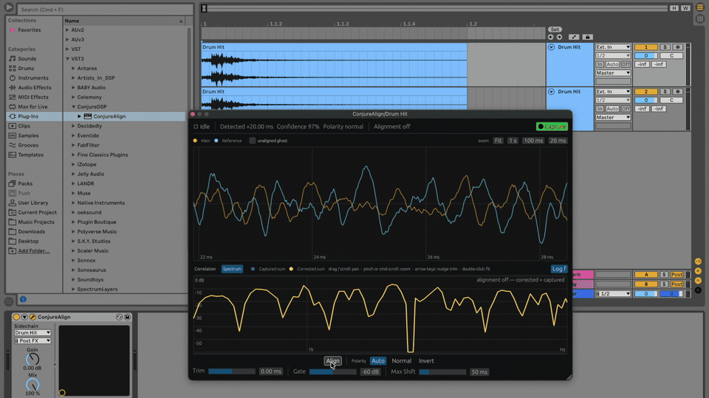The width and height of the screenshot is (709, 398).
Task: Open track 1 Ext. In input dropdown
Action: 613,47
